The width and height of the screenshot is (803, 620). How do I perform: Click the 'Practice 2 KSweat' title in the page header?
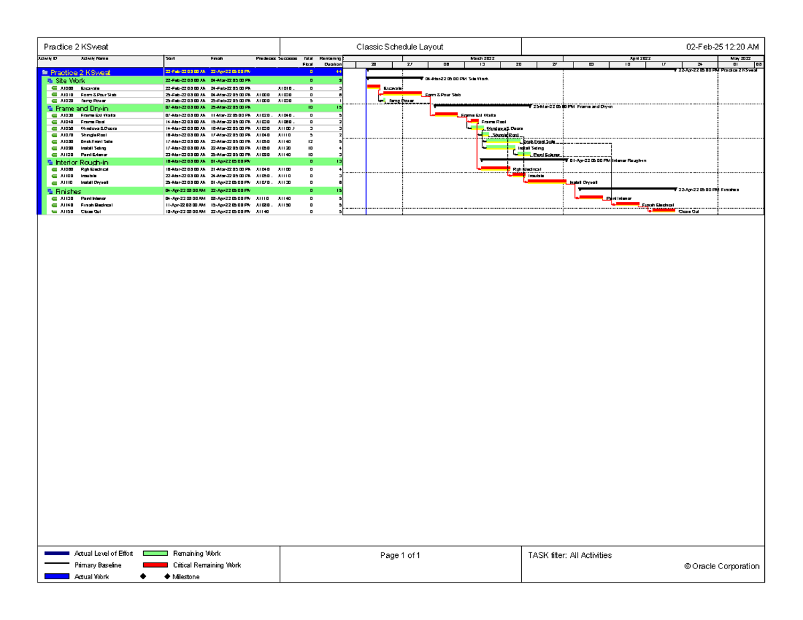click(x=76, y=47)
